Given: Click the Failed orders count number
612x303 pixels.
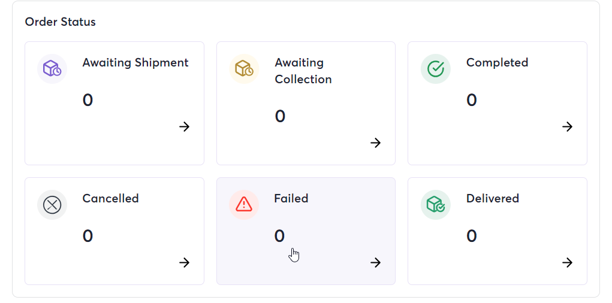Looking at the screenshot, I should click(279, 236).
